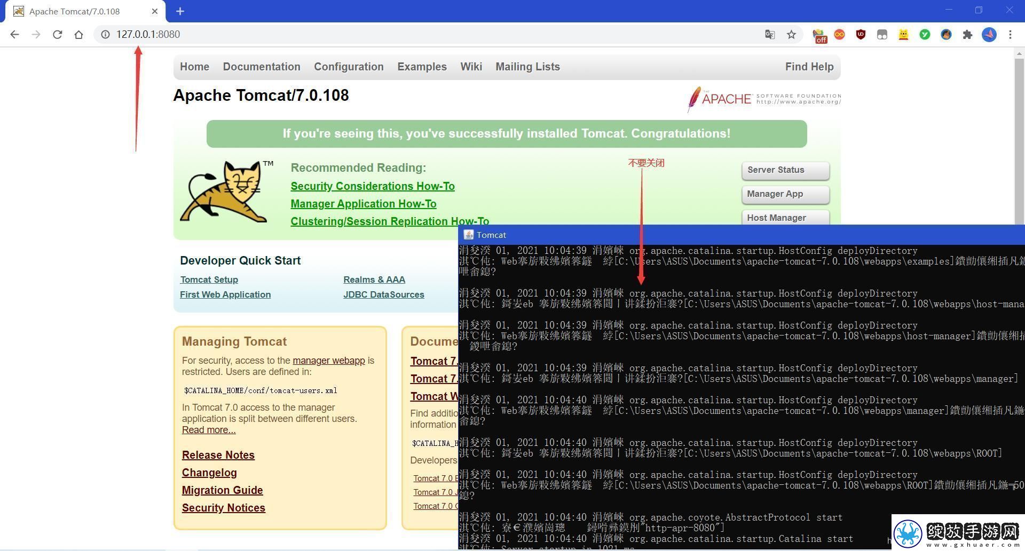Close the Apache Tomcat tab

pyautogui.click(x=155, y=11)
